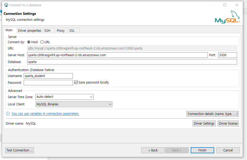Click the MySQL dolphin logo
Screen dimensions: 247x160
click(x=227, y=17)
